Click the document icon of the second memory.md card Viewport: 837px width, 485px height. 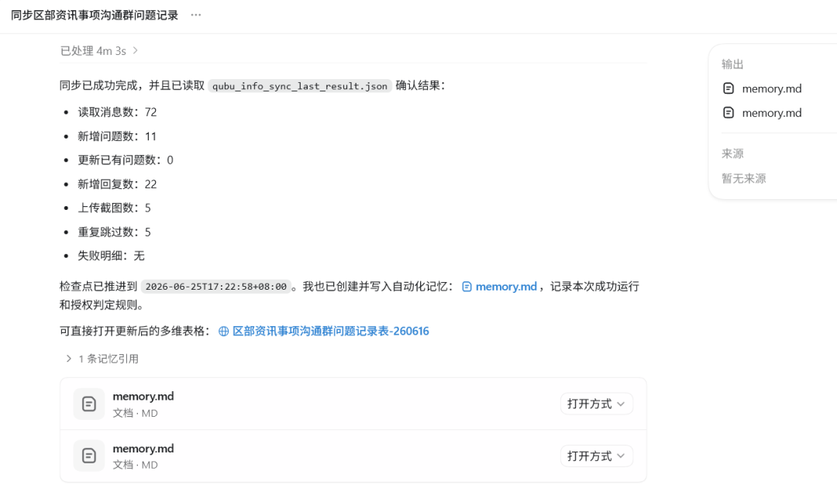click(x=88, y=456)
